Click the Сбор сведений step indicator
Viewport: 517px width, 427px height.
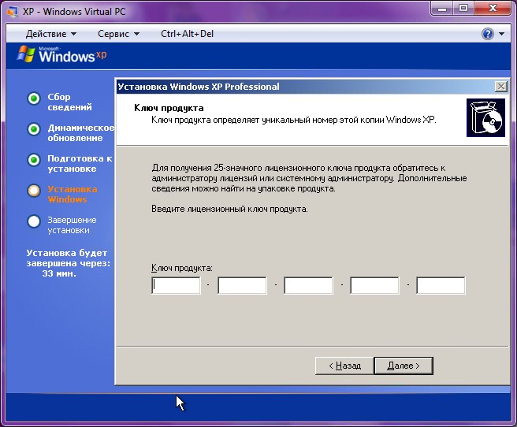coord(34,98)
